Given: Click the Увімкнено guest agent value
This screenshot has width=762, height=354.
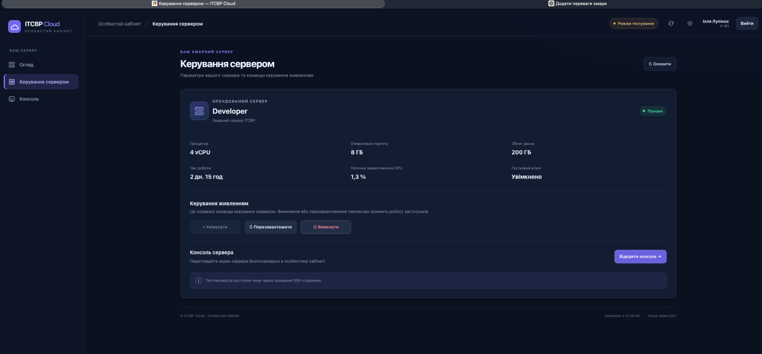Looking at the screenshot, I should pyautogui.click(x=526, y=177).
